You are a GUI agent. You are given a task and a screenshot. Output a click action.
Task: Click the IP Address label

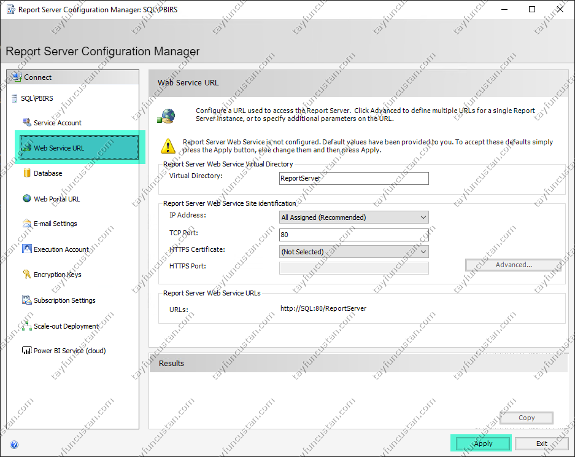[x=187, y=215]
